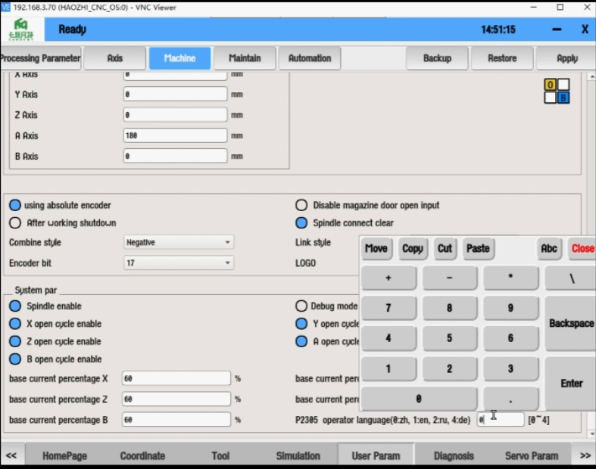Open the Encoder bit dropdown
The width and height of the screenshot is (596, 469).
(x=179, y=263)
